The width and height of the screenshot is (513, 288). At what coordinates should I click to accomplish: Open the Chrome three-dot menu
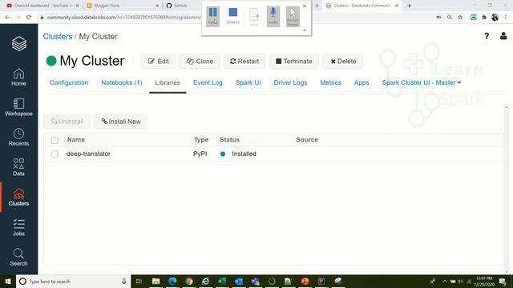click(x=506, y=18)
